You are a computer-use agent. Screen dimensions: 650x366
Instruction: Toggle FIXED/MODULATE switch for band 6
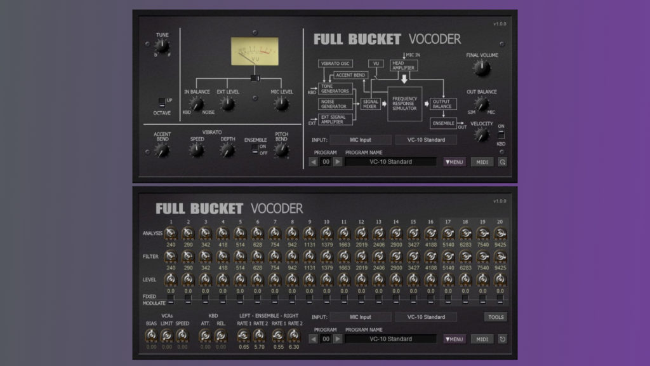[258, 300]
